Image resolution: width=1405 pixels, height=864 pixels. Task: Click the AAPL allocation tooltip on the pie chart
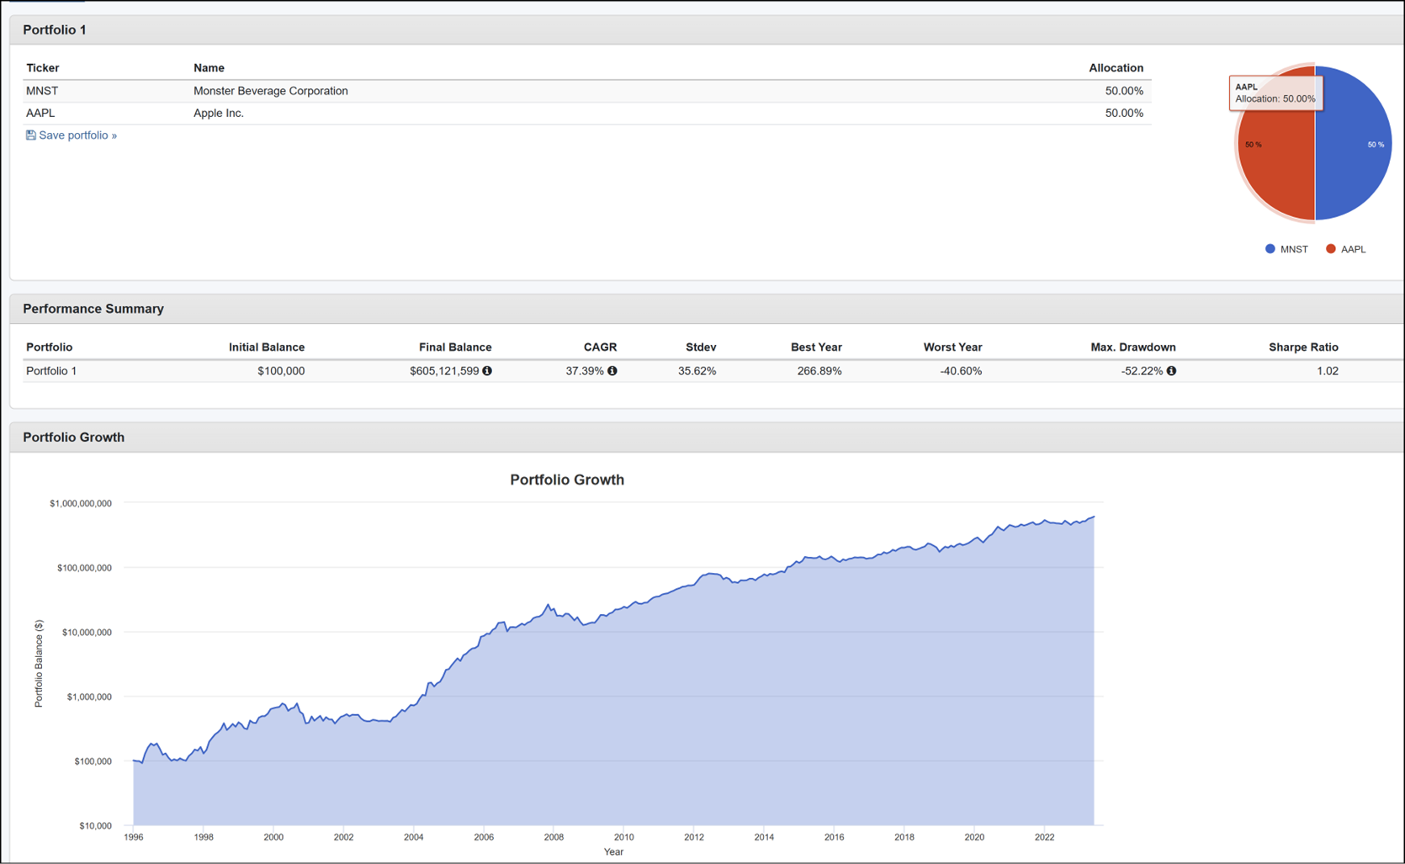(x=1275, y=93)
